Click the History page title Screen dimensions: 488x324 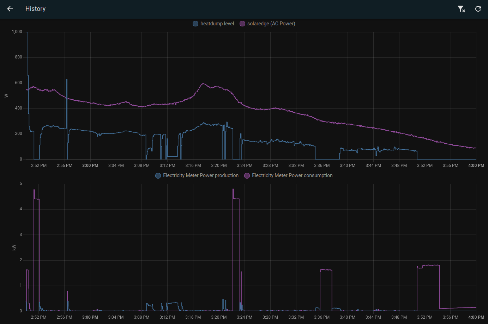click(x=35, y=9)
